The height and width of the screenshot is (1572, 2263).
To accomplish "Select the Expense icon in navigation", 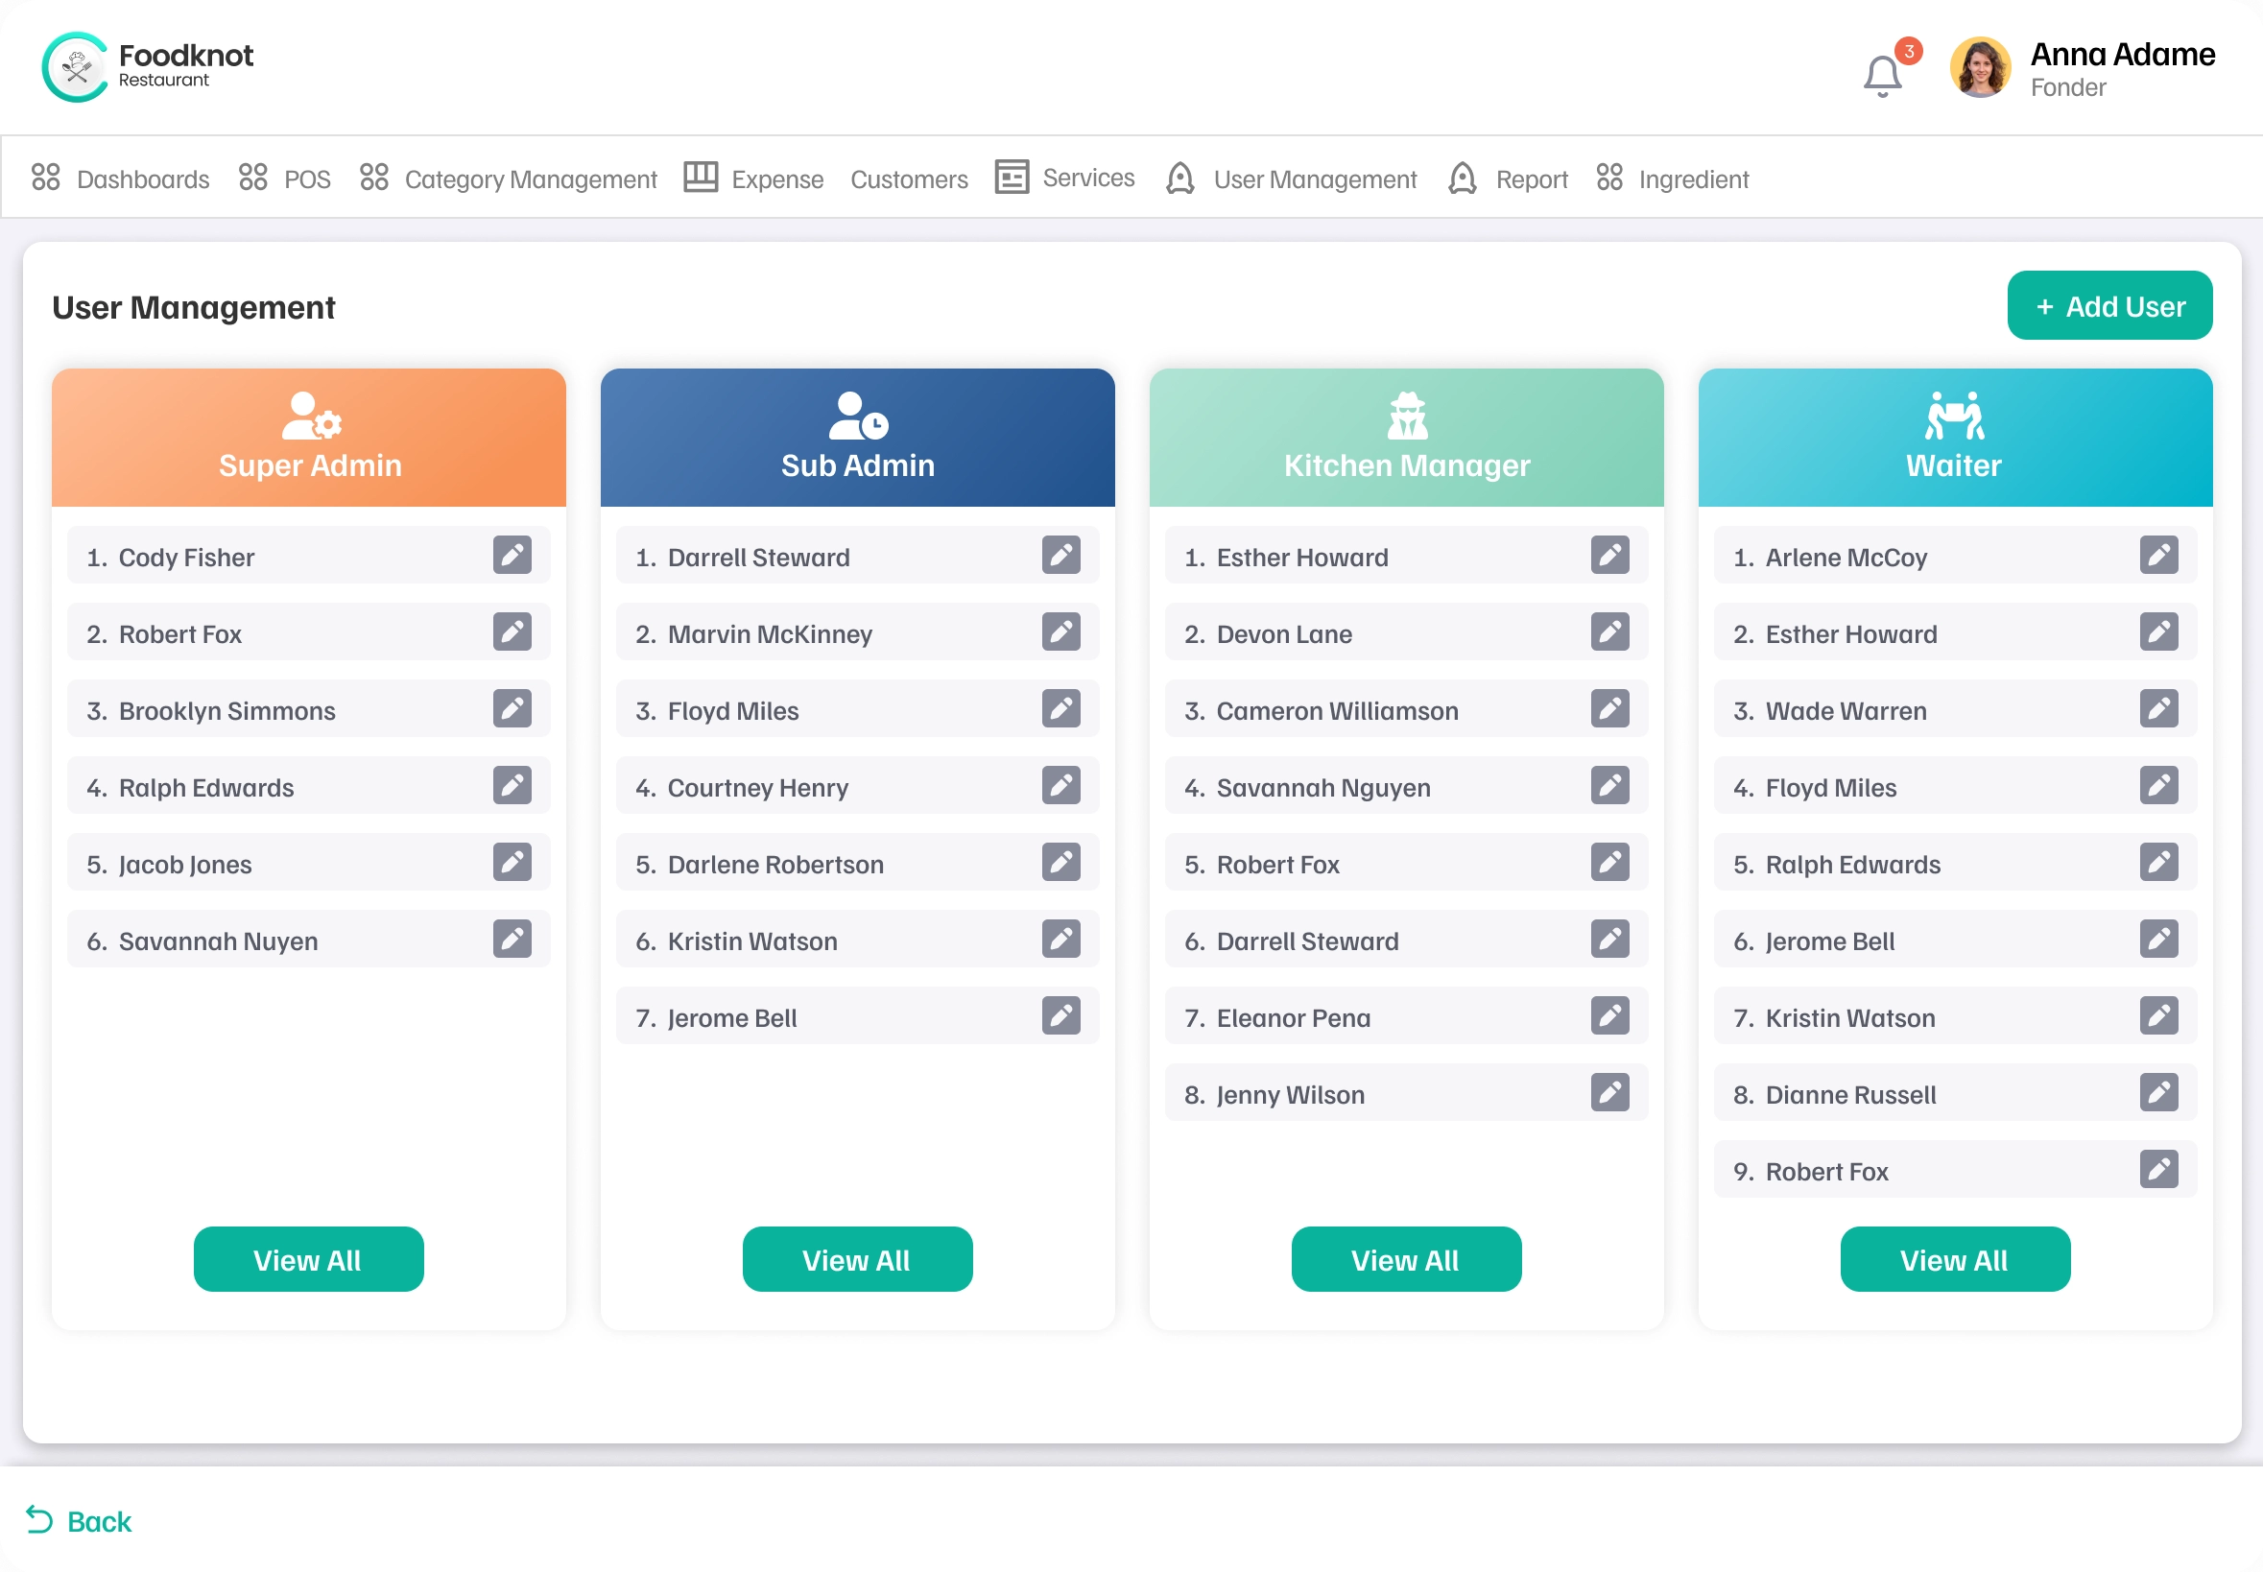I will coord(702,178).
